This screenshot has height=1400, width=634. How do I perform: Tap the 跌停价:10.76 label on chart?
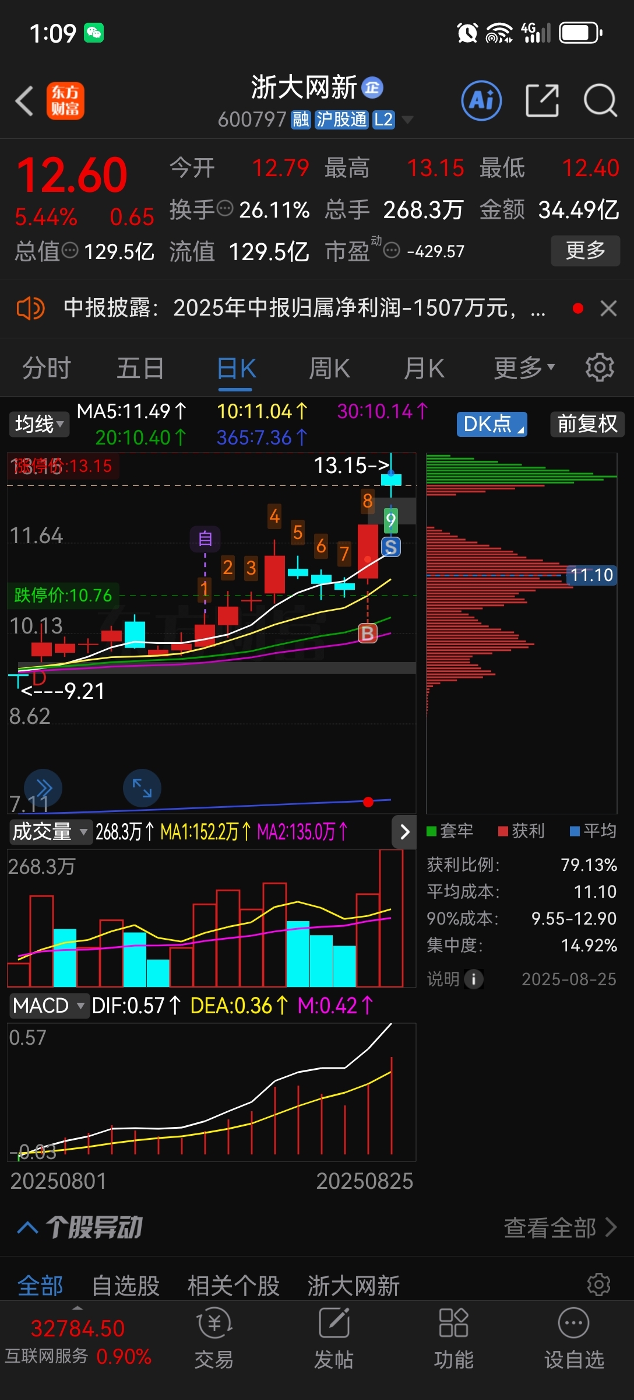coord(63,595)
